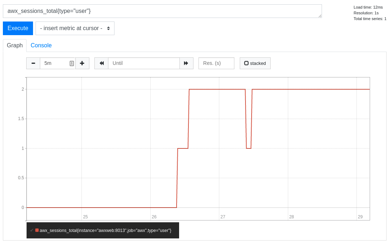
Task: Execute the PromQL query
Action: 18,28
